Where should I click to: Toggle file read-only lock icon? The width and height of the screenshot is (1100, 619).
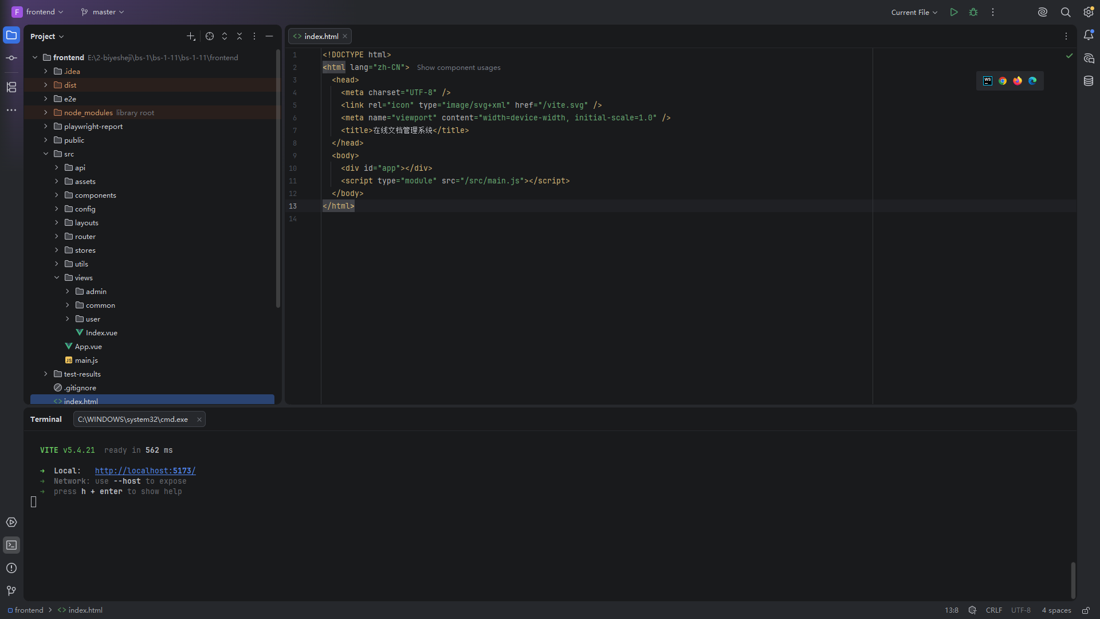tap(1086, 610)
